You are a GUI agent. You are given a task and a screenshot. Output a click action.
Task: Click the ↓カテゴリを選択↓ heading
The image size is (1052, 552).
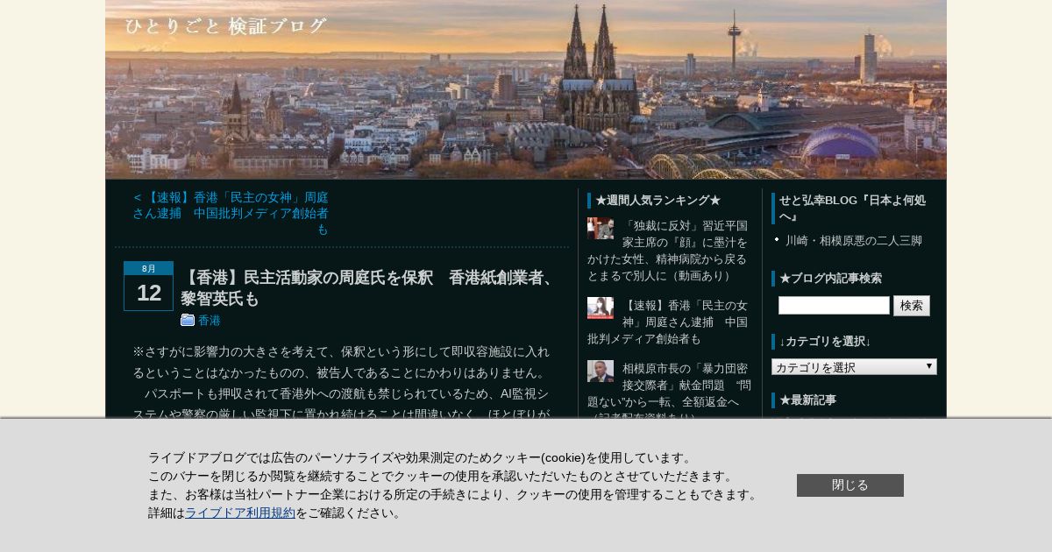(825, 342)
